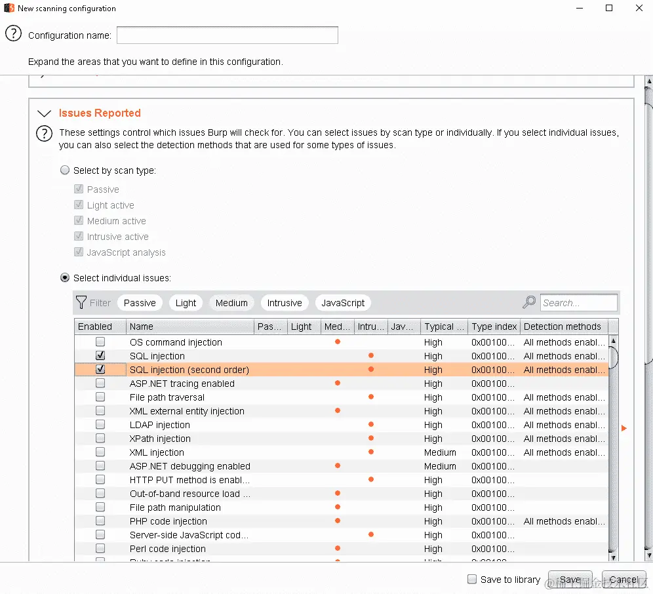The image size is (653, 594).
Task: Sort table by Name column header
Action: coord(190,327)
